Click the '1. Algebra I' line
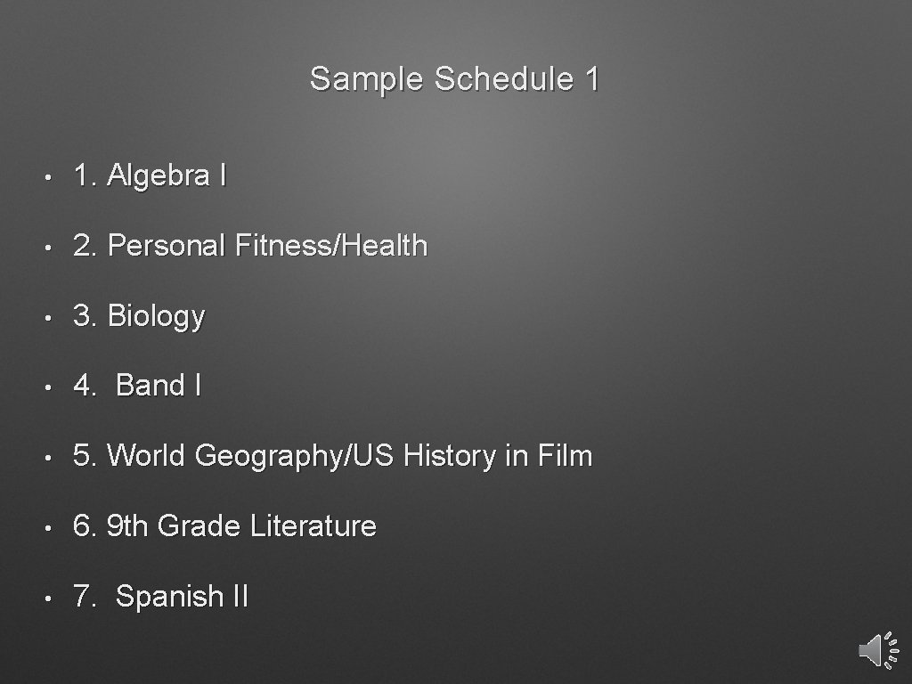The image size is (912, 684). coord(150,175)
